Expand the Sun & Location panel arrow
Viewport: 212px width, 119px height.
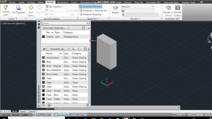[x=77, y=19]
